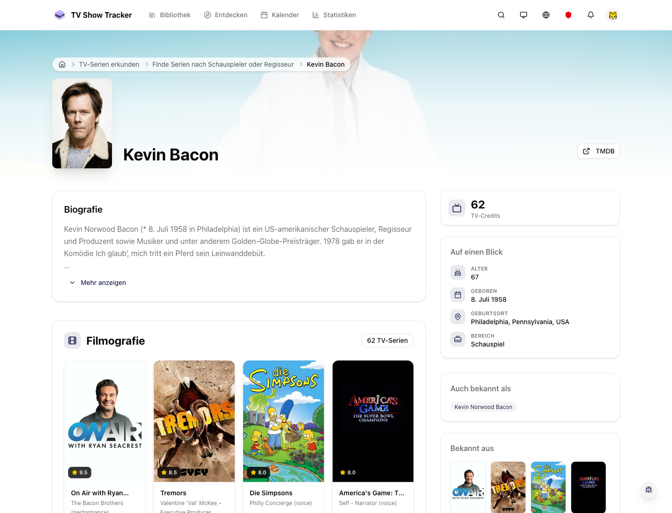Click the TV Show Tracker logo

[93, 15]
